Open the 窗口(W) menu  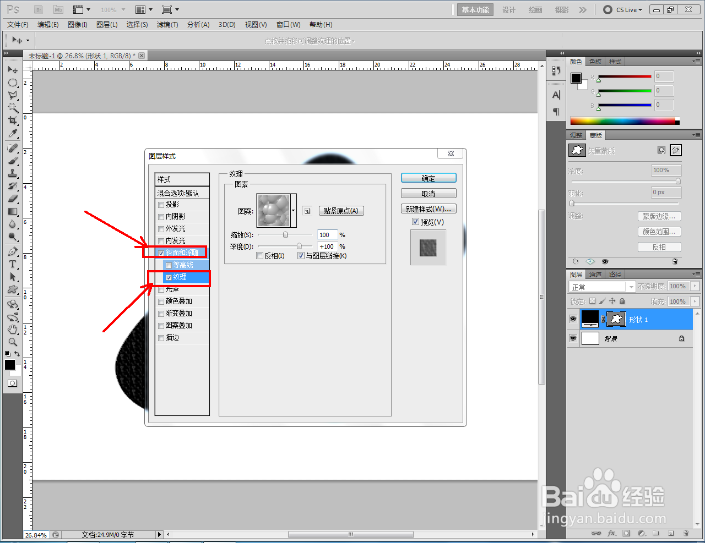click(x=288, y=25)
